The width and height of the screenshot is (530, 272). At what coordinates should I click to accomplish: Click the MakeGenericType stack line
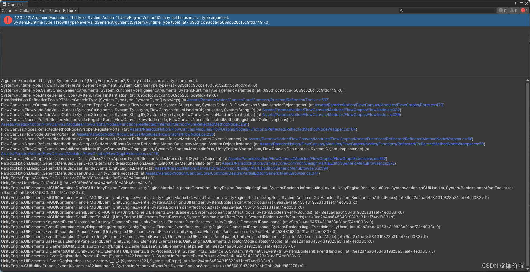[110, 95]
